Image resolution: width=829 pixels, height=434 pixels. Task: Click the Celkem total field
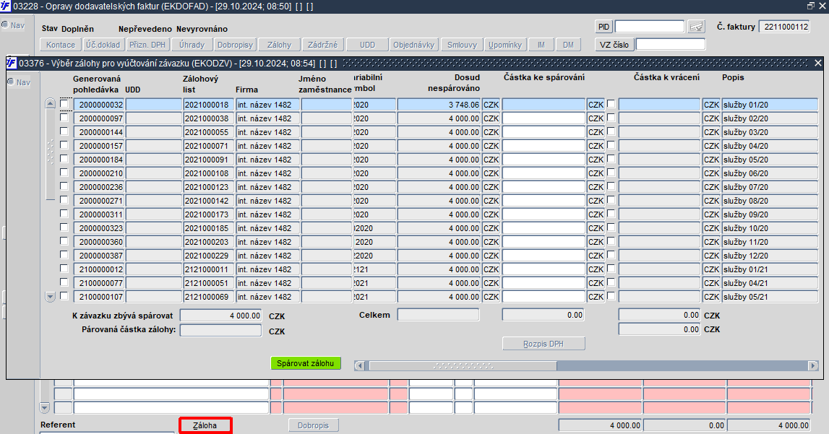click(438, 315)
